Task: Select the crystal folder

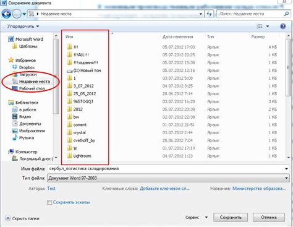Action: click(x=76, y=132)
